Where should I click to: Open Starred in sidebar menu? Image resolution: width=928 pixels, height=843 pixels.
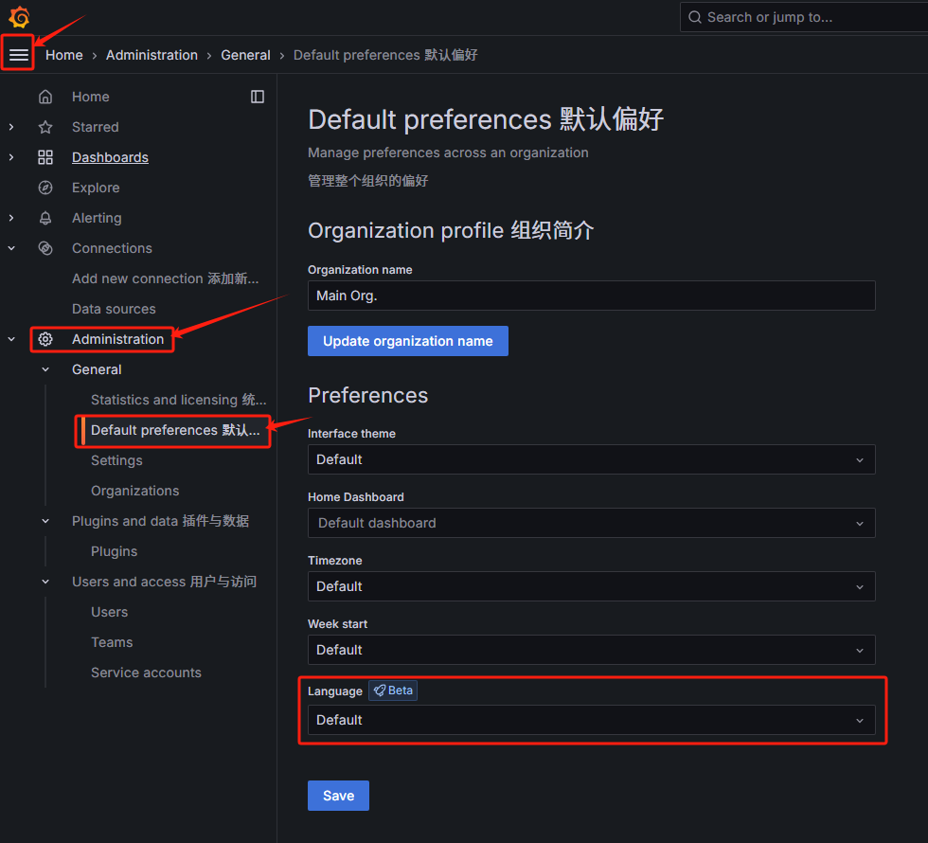tap(96, 127)
